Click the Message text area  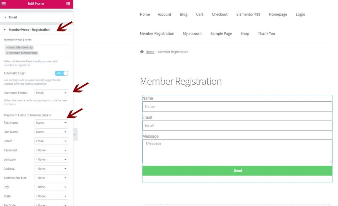(x=237, y=151)
